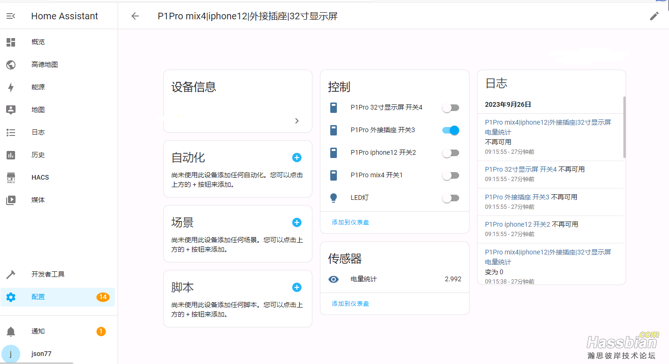Click the 电量统计 sensor label
Image resolution: width=669 pixels, height=364 pixels.
[364, 279]
